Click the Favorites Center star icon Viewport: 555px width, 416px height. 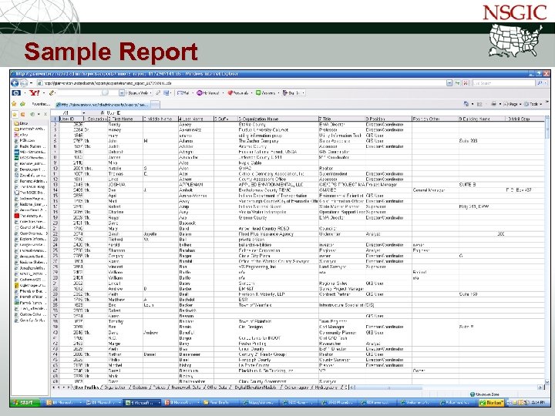click(x=14, y=104)
